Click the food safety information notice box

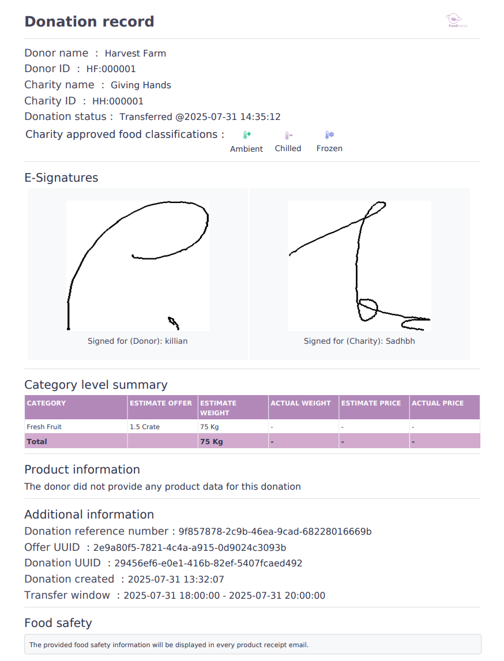click(x=253, y=644)
